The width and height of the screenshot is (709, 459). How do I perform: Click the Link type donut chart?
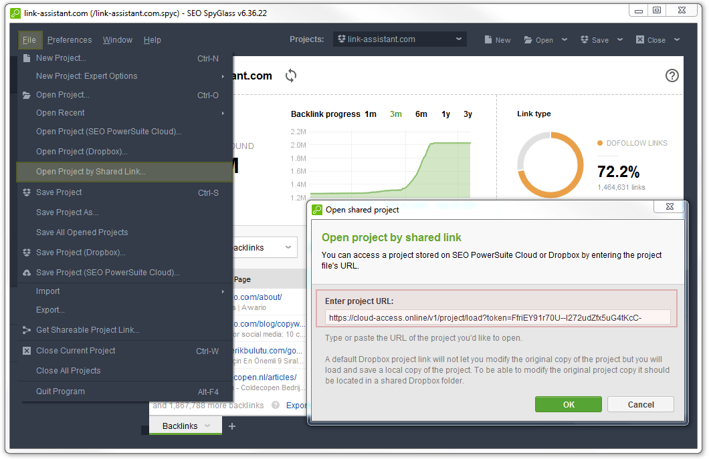tap(550, 165)
